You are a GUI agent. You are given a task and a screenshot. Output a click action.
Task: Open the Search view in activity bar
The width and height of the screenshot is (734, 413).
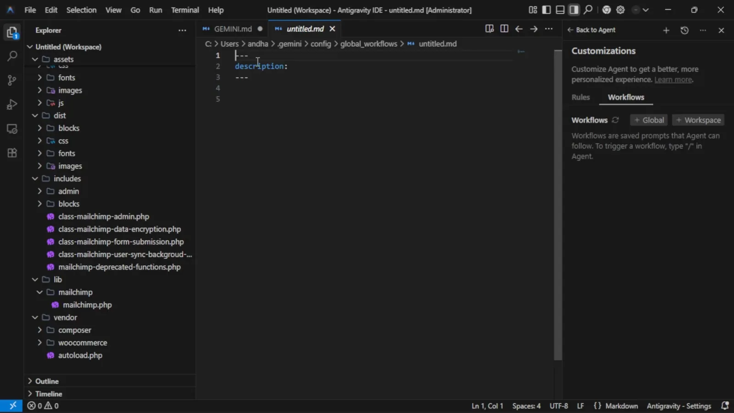coord(12,56)
